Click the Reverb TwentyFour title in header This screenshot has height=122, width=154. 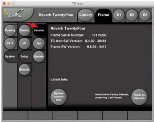coord(56,15)
